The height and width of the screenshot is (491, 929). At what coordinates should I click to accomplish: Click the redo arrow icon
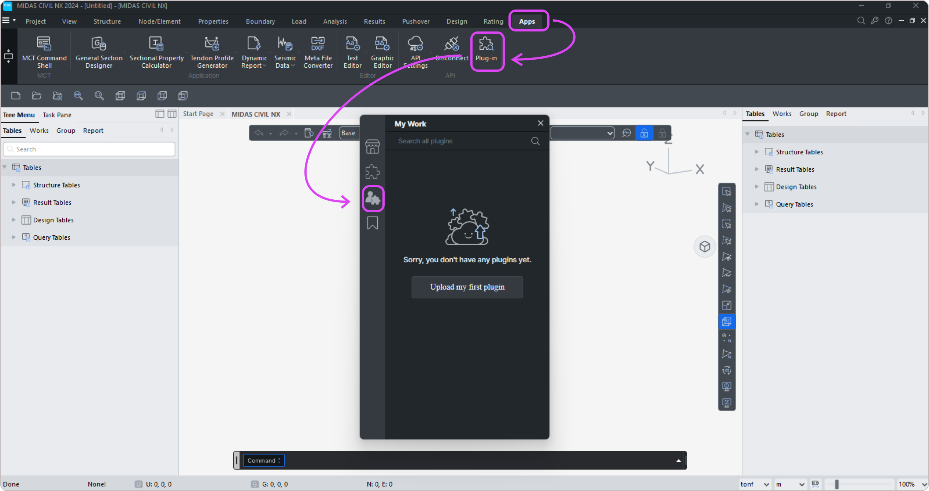tap(284, 133)
